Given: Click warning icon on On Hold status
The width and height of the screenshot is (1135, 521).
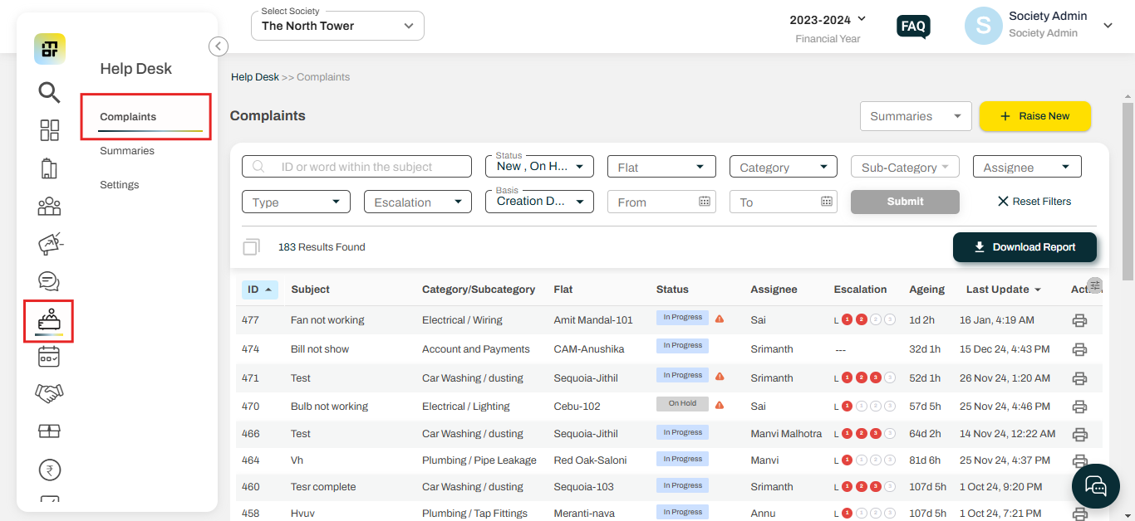Looking at the screenshot, I should click(x=720, y=405).
